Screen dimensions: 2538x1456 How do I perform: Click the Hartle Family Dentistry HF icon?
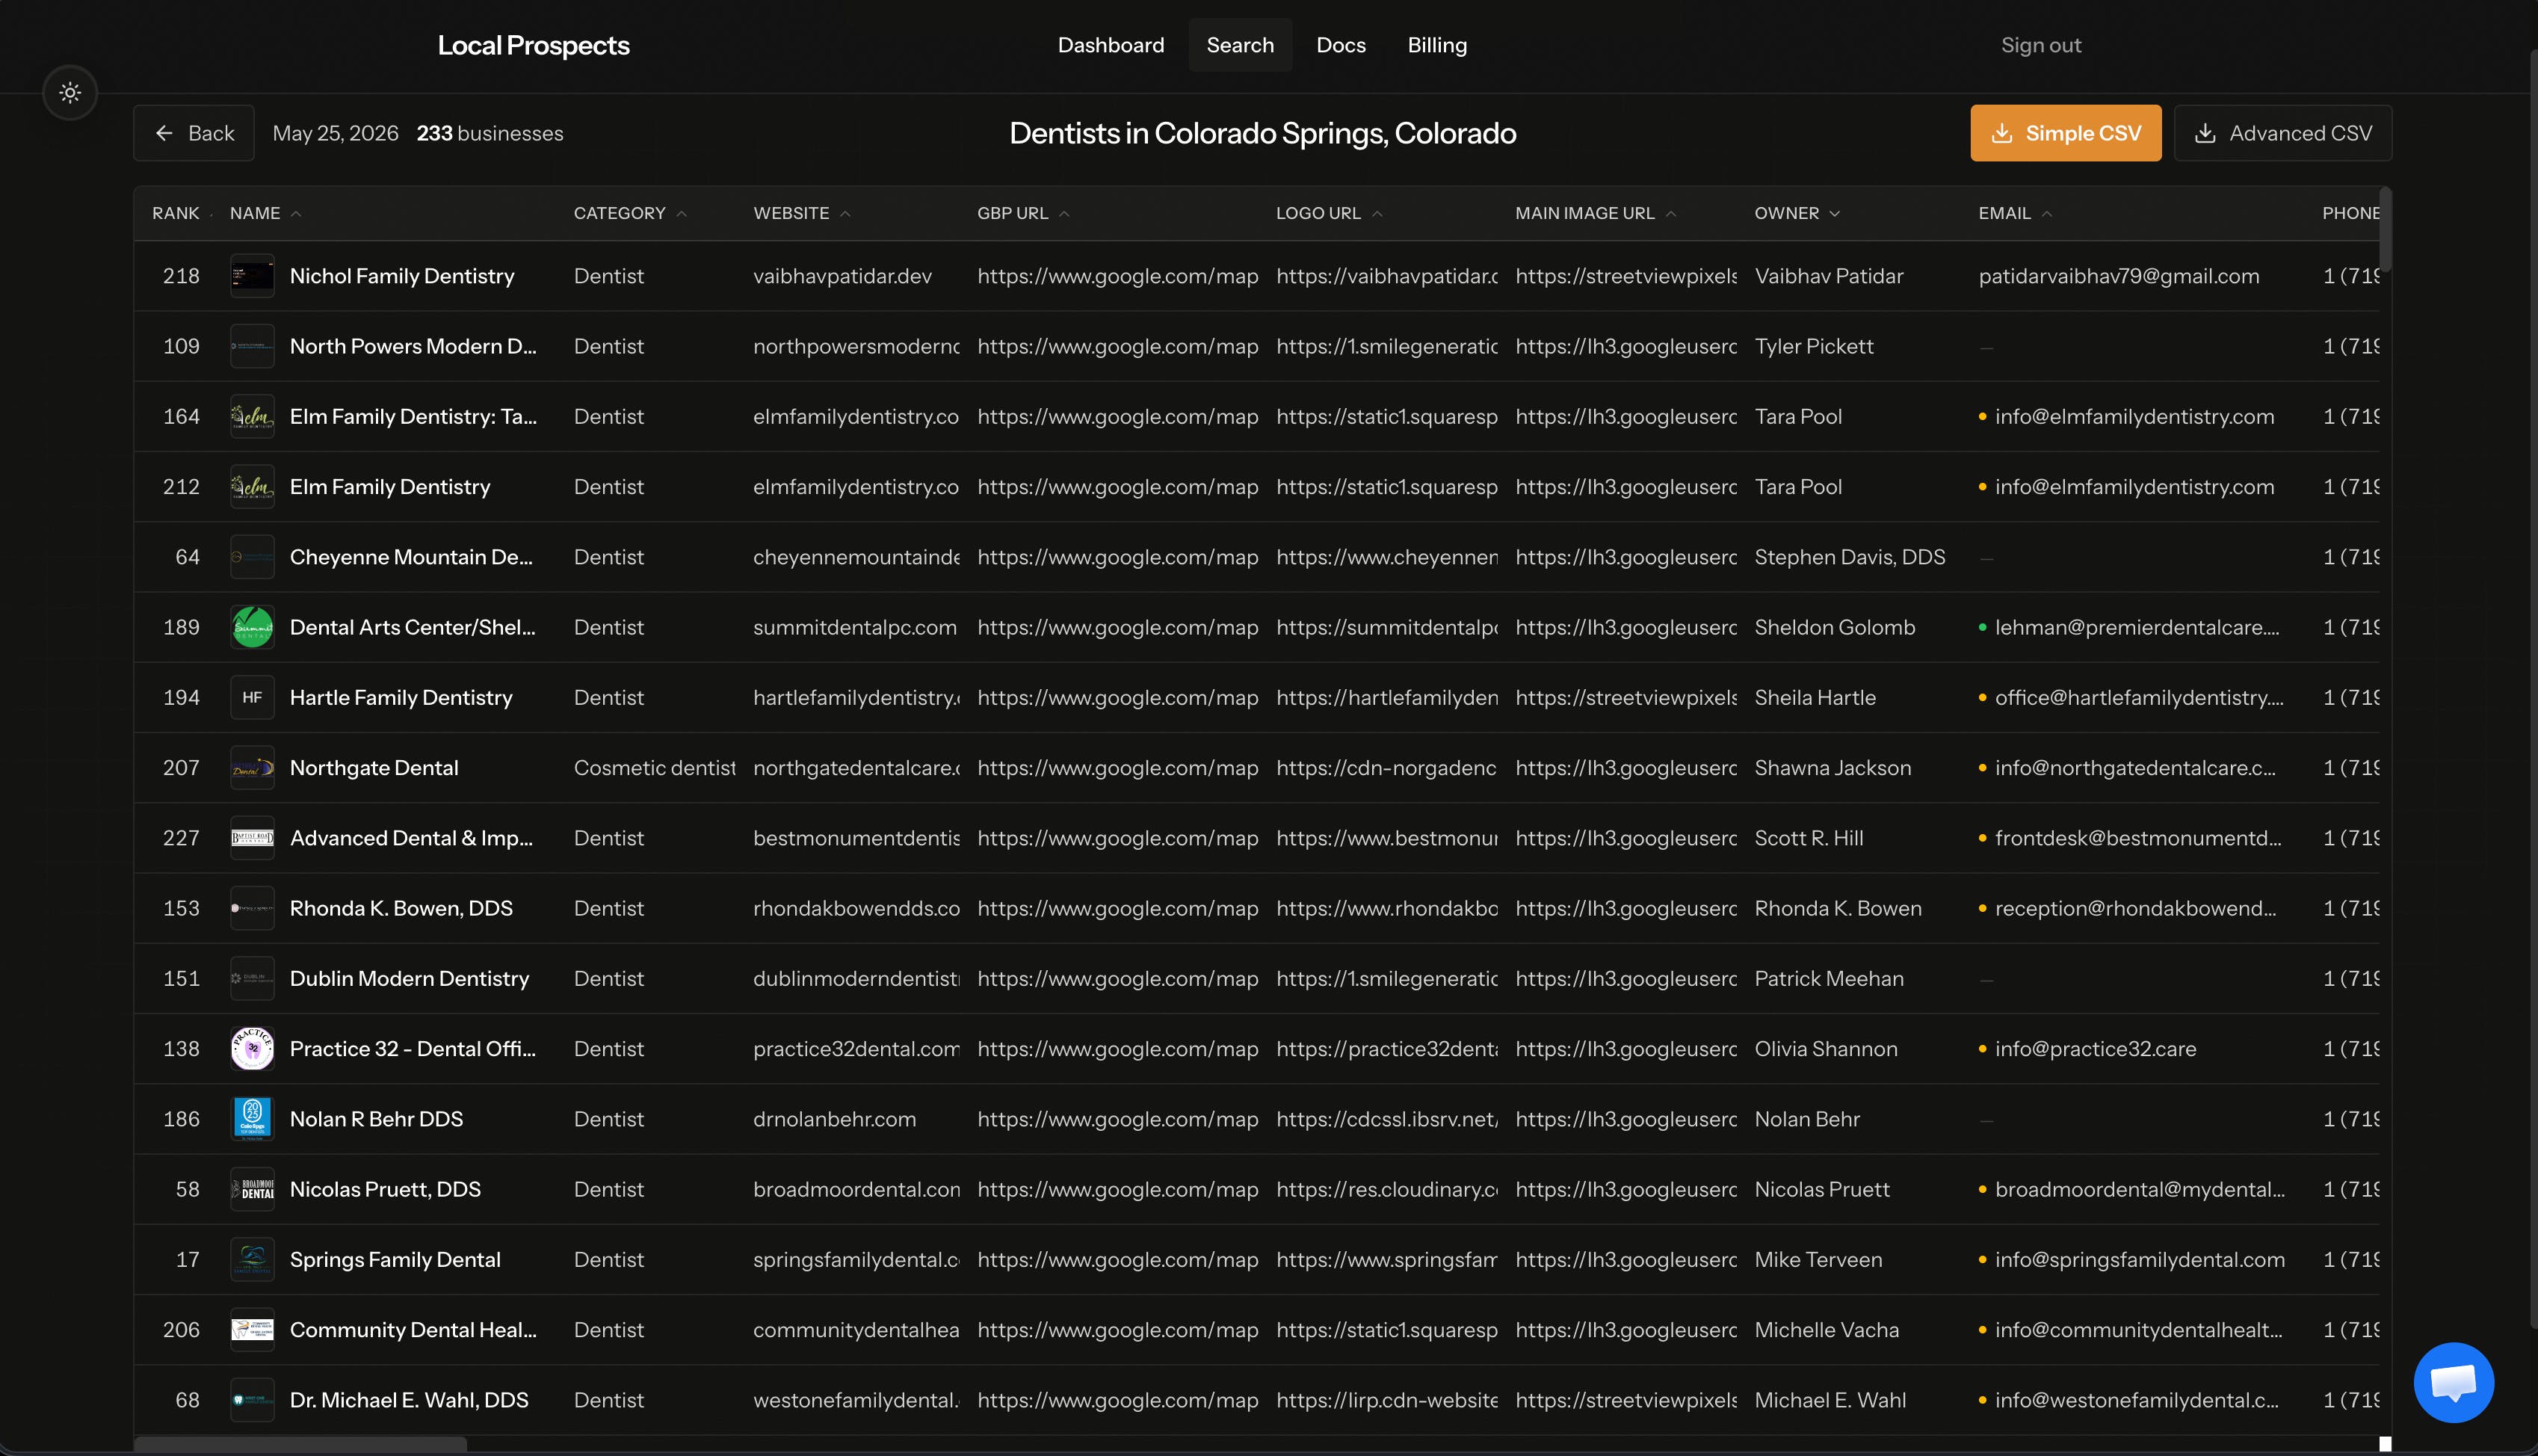252,698
